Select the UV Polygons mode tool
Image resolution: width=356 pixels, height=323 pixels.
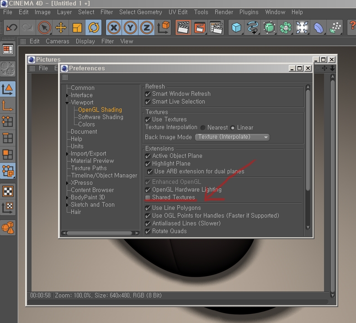pyautogui.click(x=8, y=171)
